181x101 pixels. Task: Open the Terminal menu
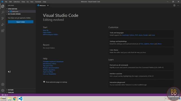pyautogui.click(x=38, y=2)
